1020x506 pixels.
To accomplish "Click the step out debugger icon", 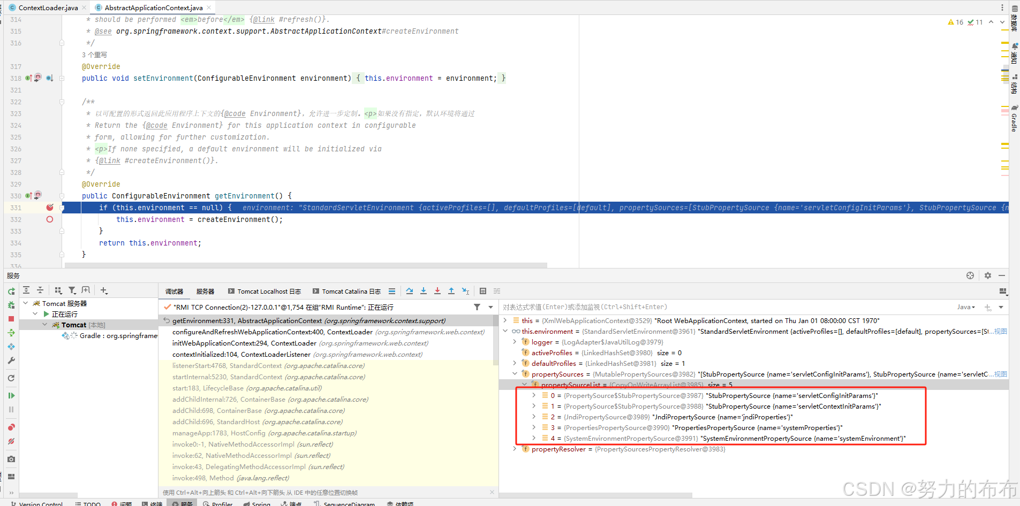I will click(451, 291).
